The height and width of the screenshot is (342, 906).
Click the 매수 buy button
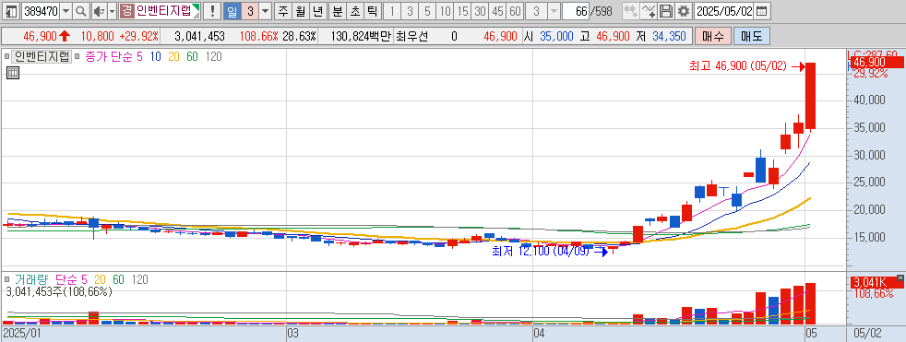tap(713, 36)
